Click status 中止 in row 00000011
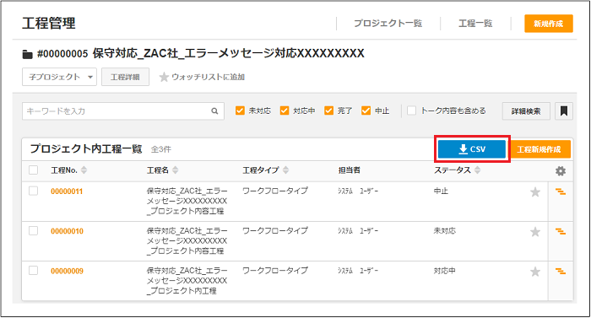 (441, 191)
